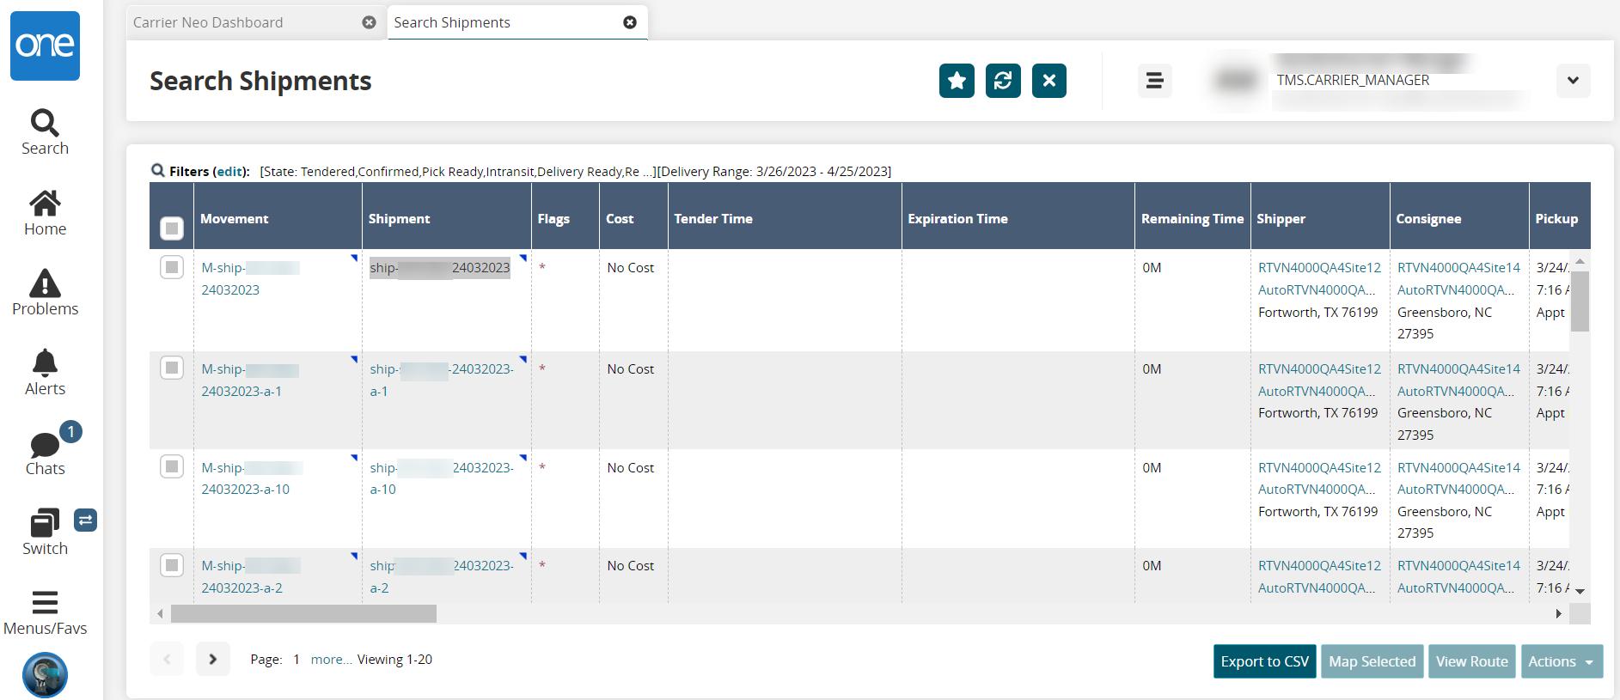Close the Carrier Neo Dashboard tab
The image size is (1620, 700).
tap(369, 22)
